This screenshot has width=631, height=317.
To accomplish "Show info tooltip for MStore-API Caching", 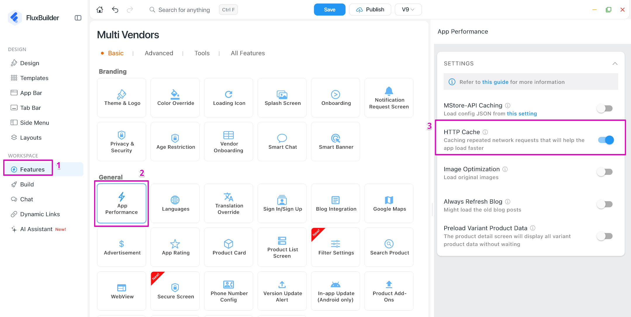I will 508,105.
